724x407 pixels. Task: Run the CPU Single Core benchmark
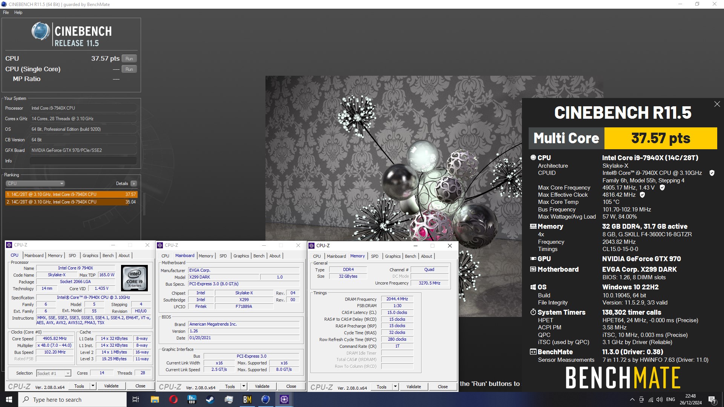tap(129, 69)
